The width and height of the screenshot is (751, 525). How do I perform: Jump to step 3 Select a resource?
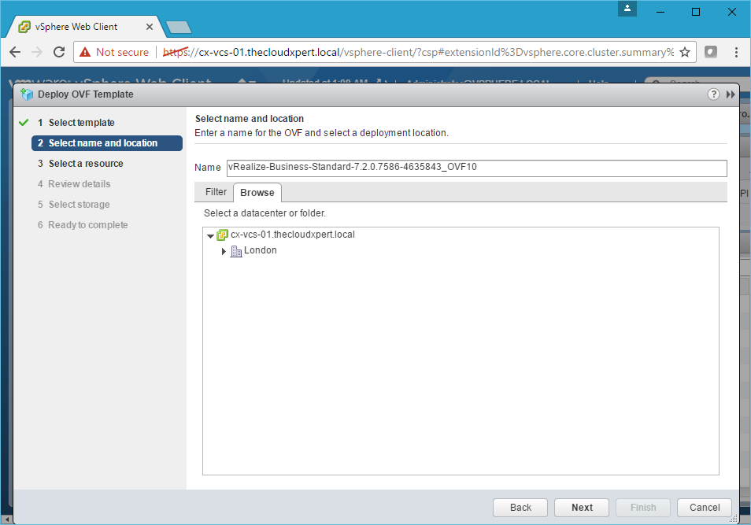[x=86, y=164]
